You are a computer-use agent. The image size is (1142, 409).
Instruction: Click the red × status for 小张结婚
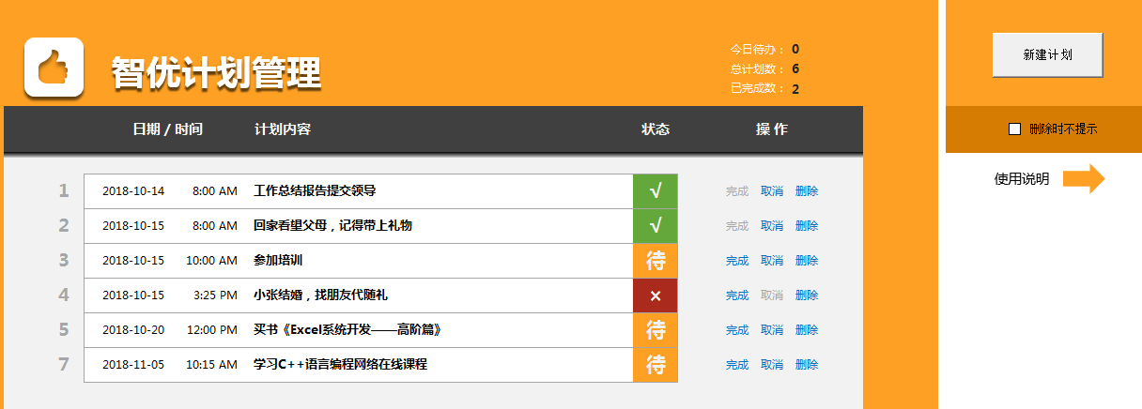tap(656, 295)
